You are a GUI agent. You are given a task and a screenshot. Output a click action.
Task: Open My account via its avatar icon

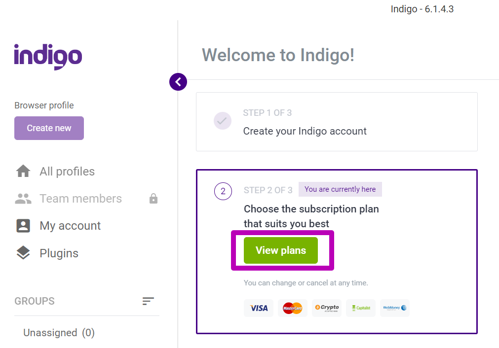[23, 225]
